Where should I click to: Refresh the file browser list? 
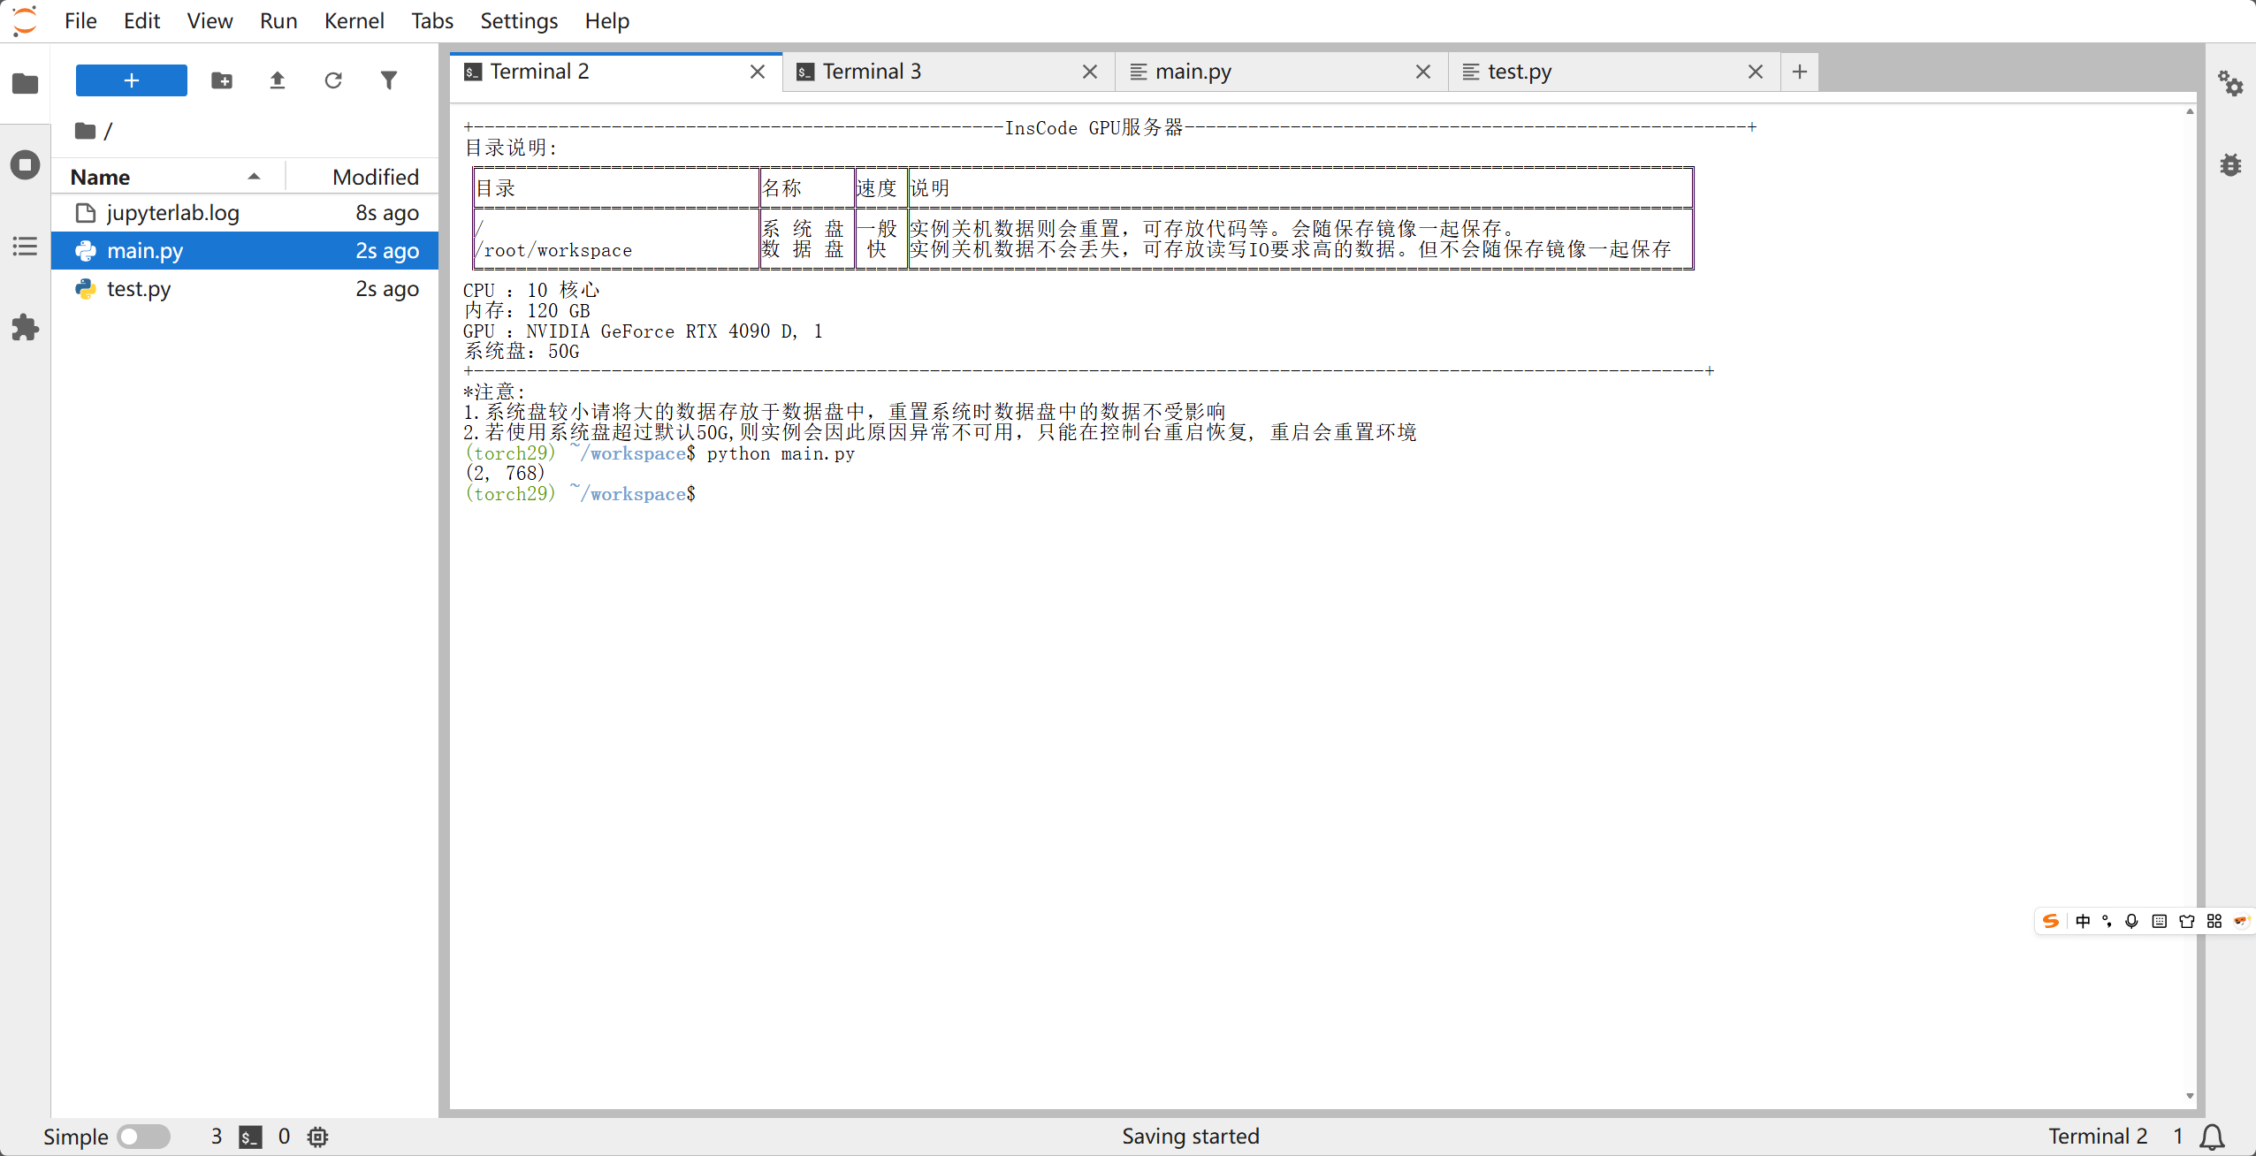click(333, 80)
